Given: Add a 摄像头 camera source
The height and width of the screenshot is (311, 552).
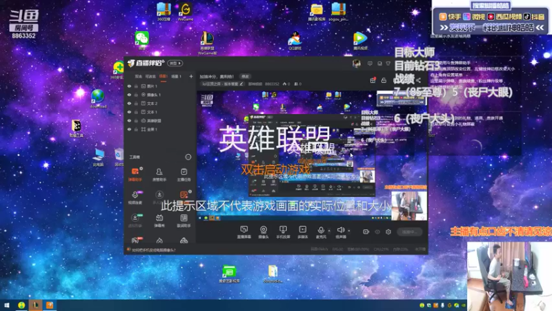Looking at the screenshot, I should (264, 232).
